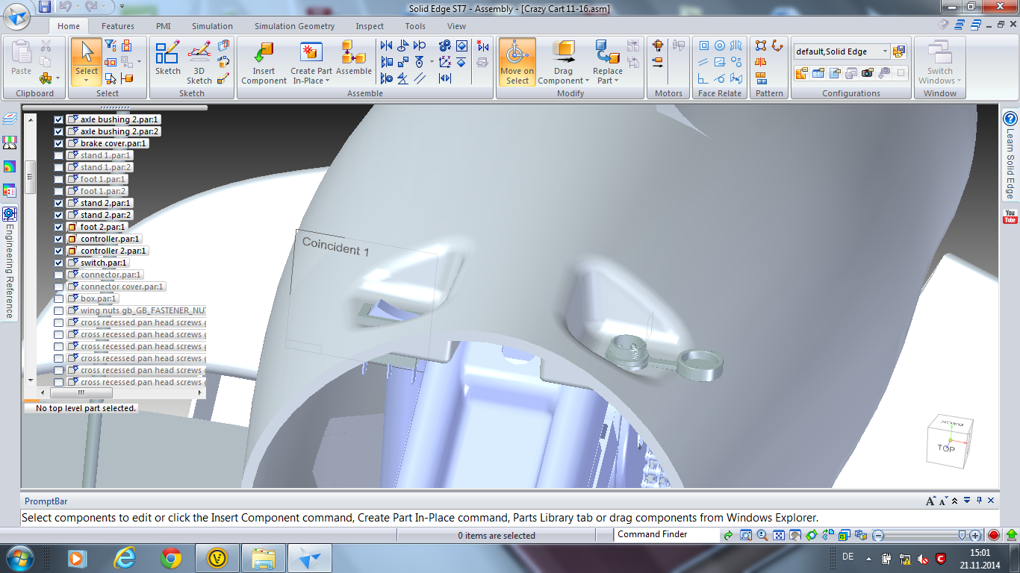Expand Create Part In-Place dropdown
Image resolution: width=1020 pixels, height=573 pixels.
(327, 81)
